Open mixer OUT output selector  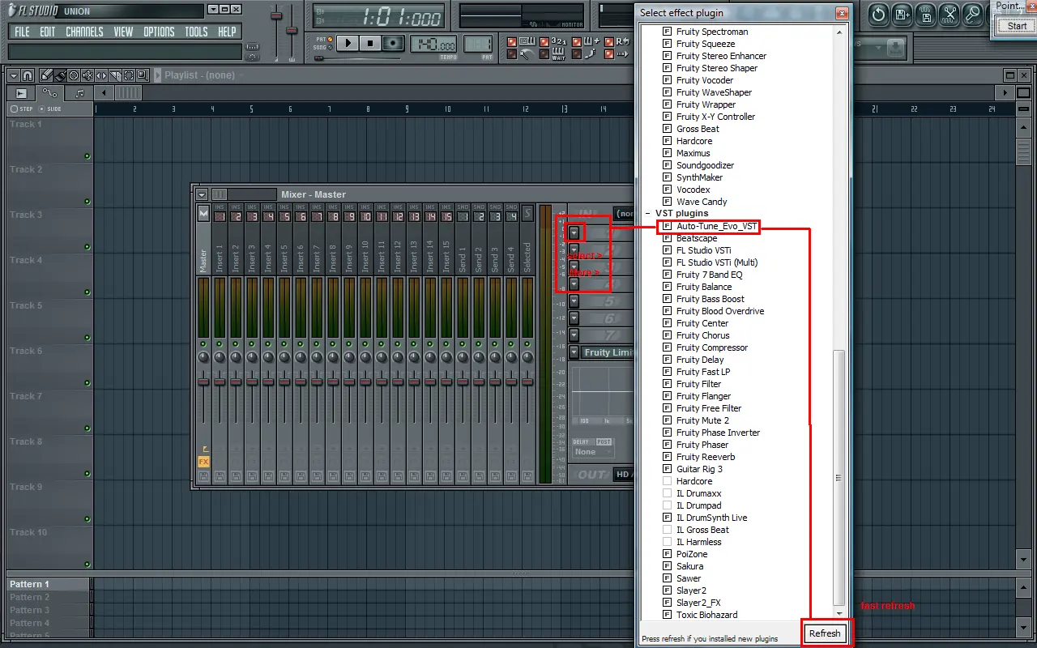[624, 475]
